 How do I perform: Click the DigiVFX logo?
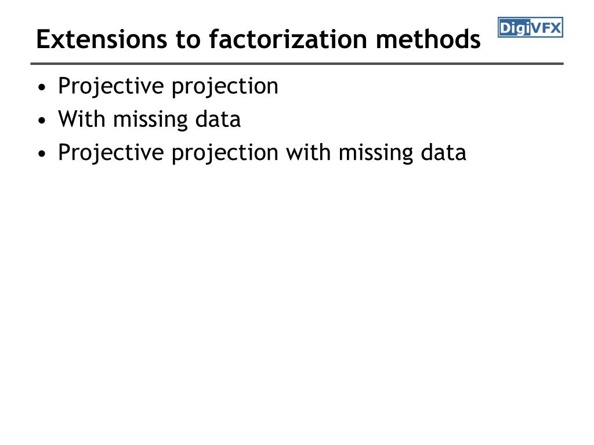530,27
